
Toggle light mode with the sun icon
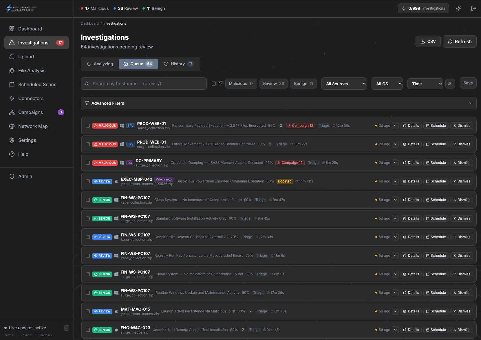(459, 8)
